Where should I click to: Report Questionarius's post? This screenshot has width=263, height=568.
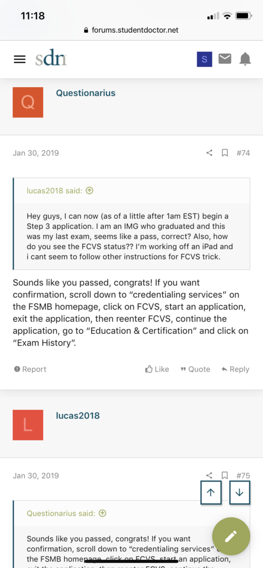pyautogui.click(x=30, y=369)
